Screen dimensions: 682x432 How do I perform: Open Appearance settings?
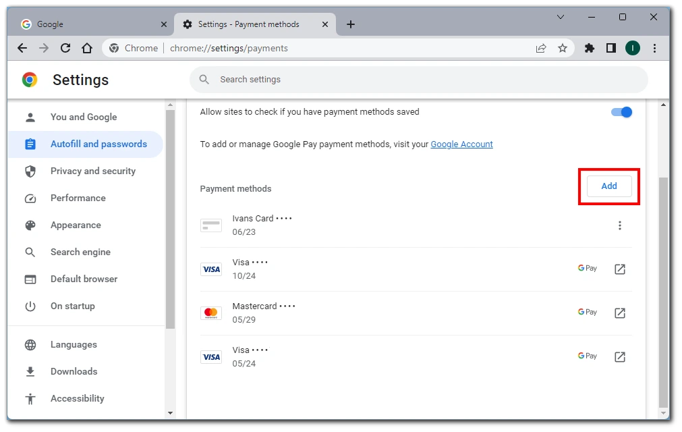[86, 225]
